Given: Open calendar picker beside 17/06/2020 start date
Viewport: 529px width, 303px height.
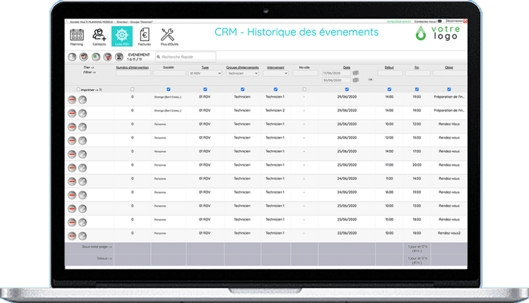Looking at the screenshot, I should [x=355, y=73].
